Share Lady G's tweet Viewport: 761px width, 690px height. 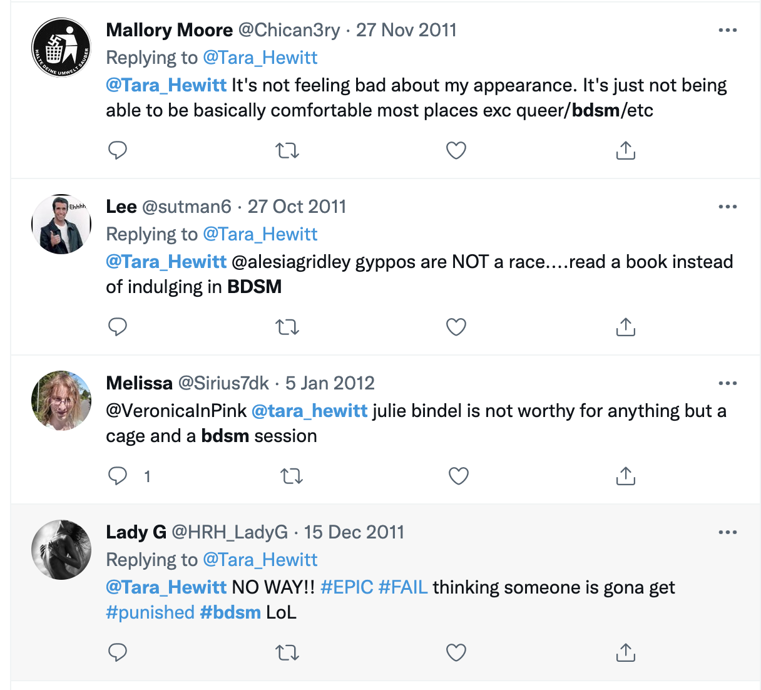(x=625, y=652)
